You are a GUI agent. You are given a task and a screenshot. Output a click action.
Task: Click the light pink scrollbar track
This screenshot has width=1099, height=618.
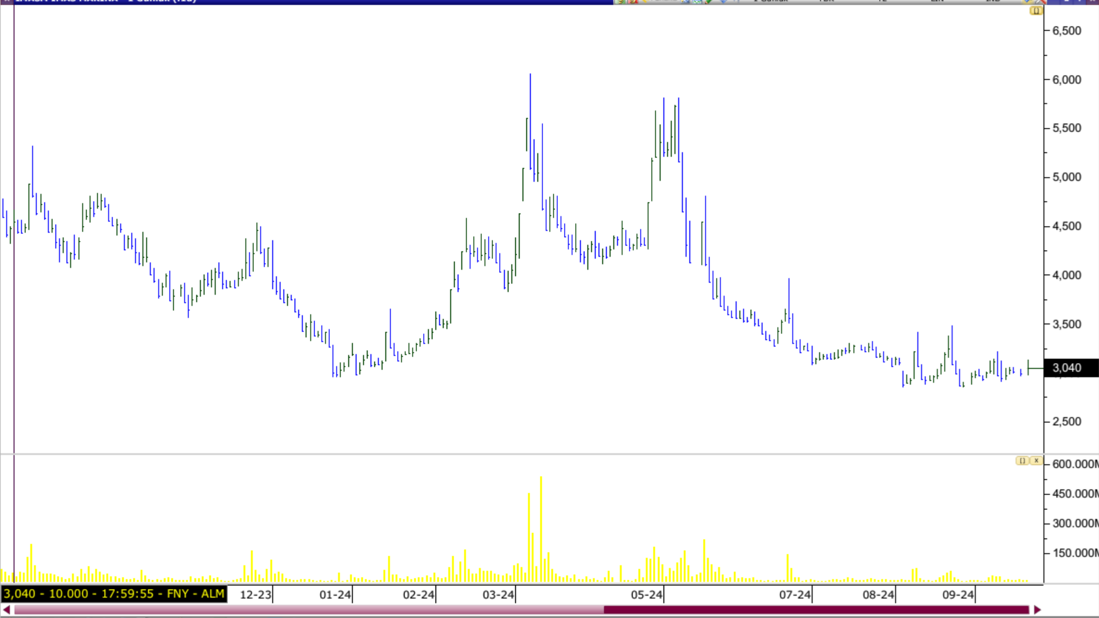(x=309, y=610)
